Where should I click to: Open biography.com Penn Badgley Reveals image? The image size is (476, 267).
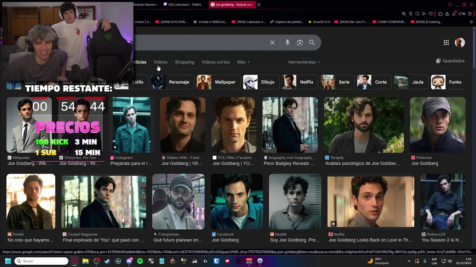[290, 125]
